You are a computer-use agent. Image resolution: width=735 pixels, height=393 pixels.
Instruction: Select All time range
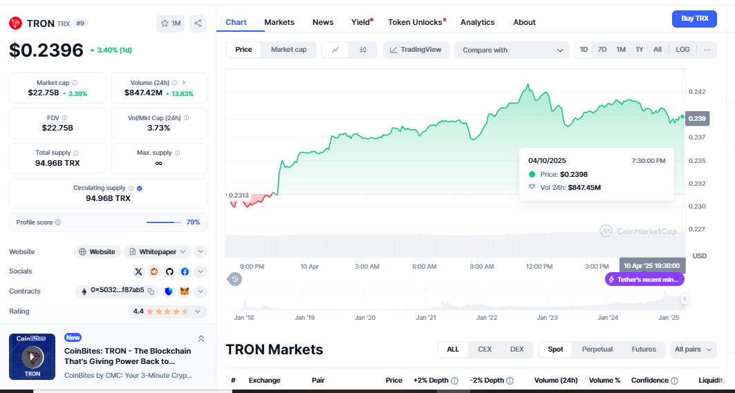(658, 50)
